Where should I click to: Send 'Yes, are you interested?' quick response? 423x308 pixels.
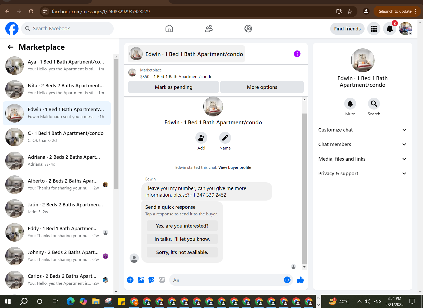[x=182, y=226]
